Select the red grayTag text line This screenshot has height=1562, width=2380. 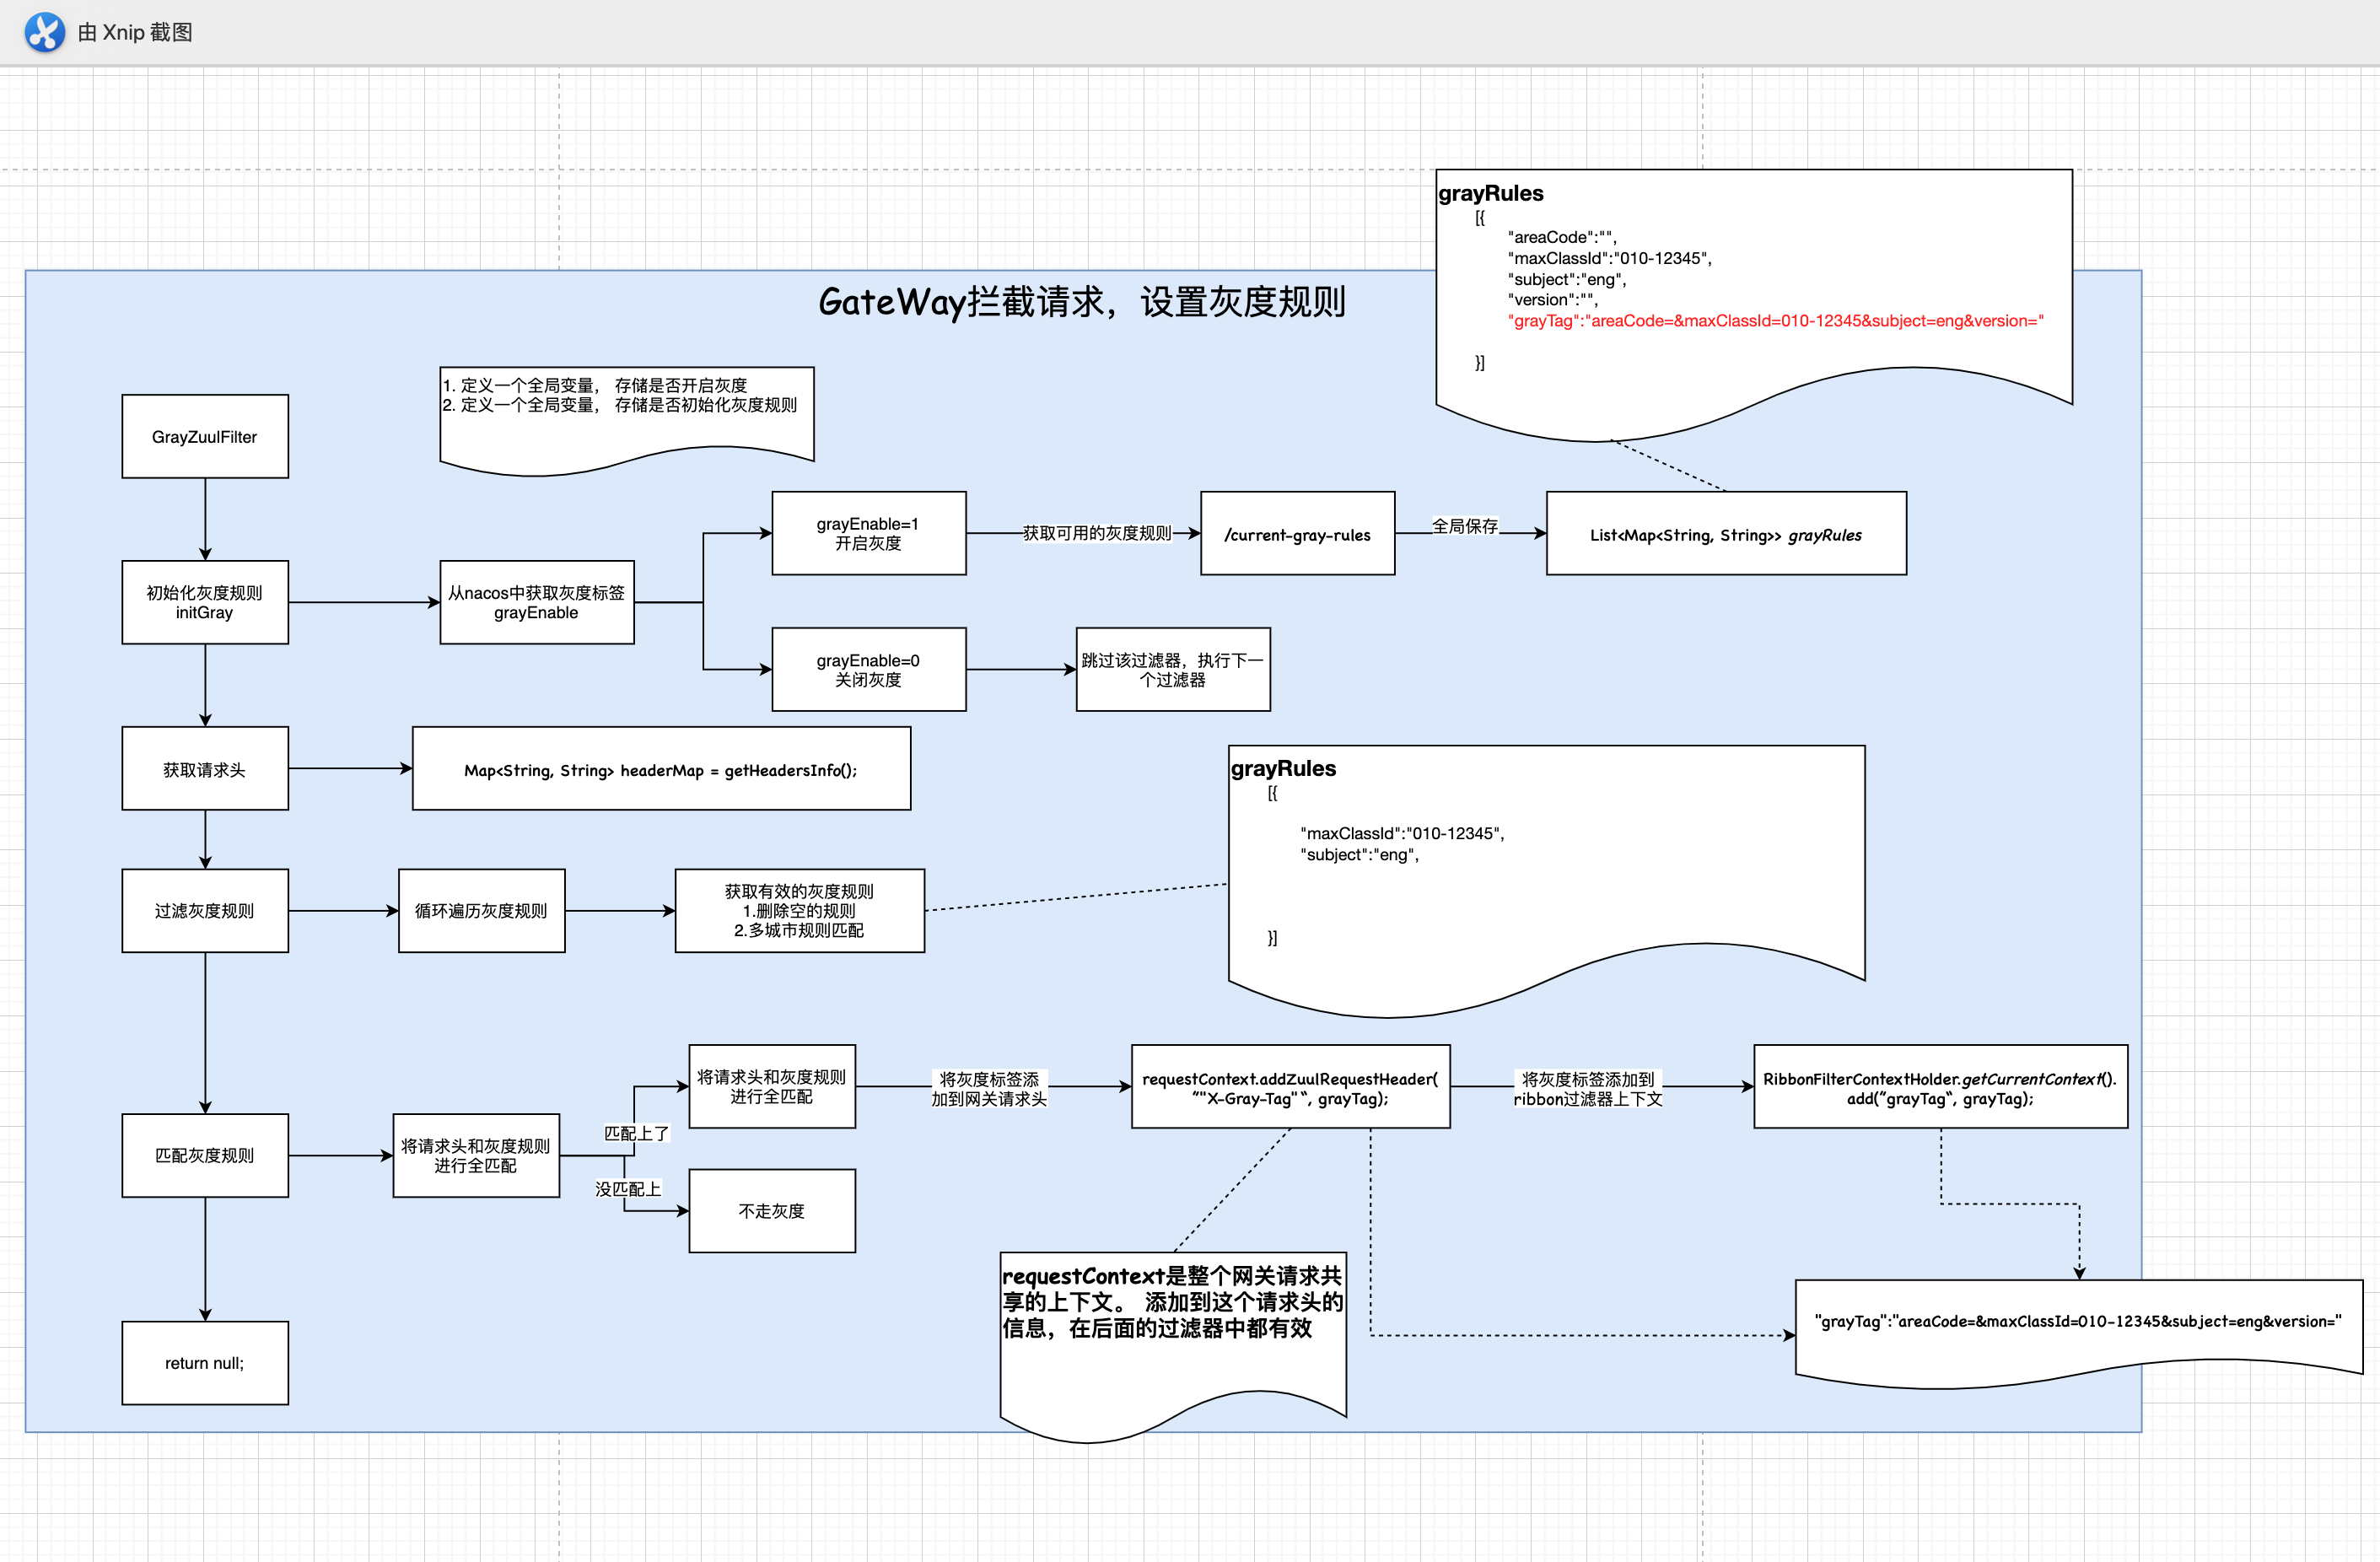pyautogui.click(x=1775, y=321)
